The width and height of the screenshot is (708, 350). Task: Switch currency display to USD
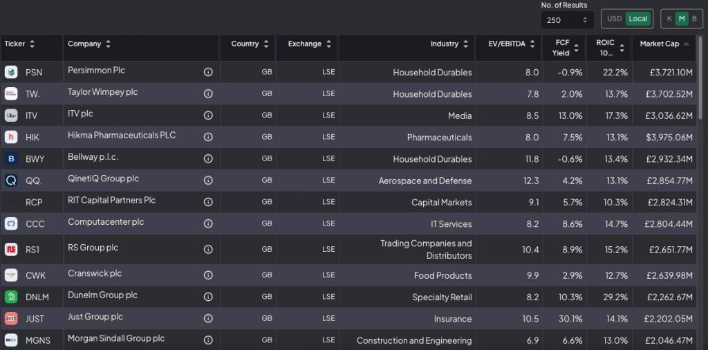[614, 19]
